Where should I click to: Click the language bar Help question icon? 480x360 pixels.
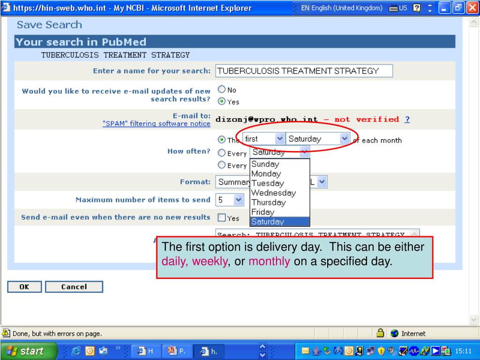(x=417, y=8)
